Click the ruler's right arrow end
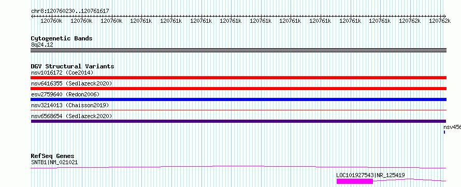The width and height of the screenshot is (461, 187). tap(444, 16)
